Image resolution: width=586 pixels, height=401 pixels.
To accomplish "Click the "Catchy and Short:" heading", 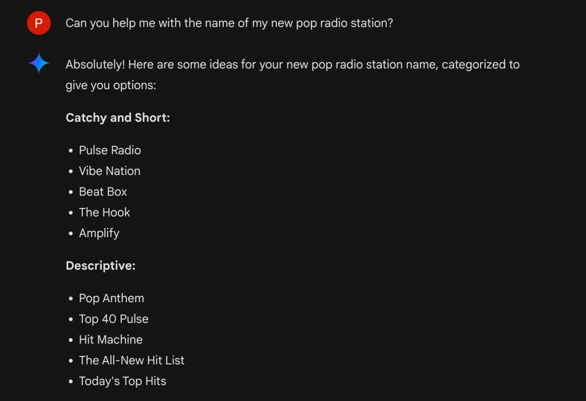I will tap(118, 118).
